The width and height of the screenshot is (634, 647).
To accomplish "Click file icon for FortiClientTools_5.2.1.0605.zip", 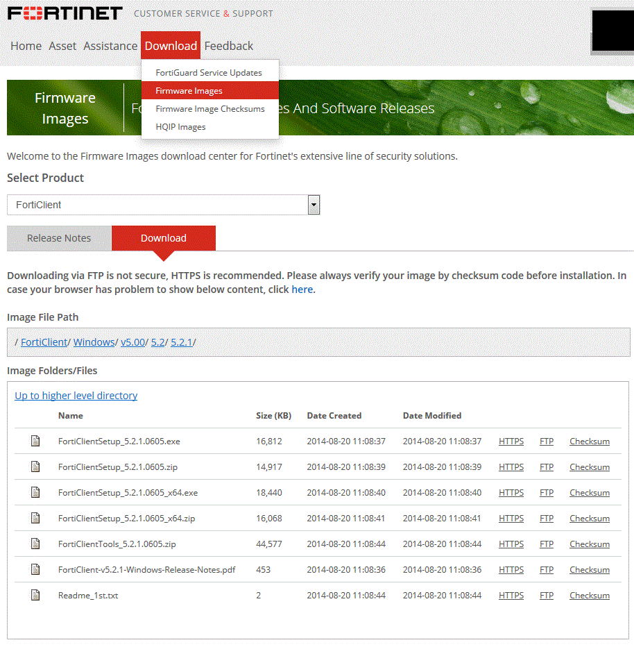I will 35,544.
